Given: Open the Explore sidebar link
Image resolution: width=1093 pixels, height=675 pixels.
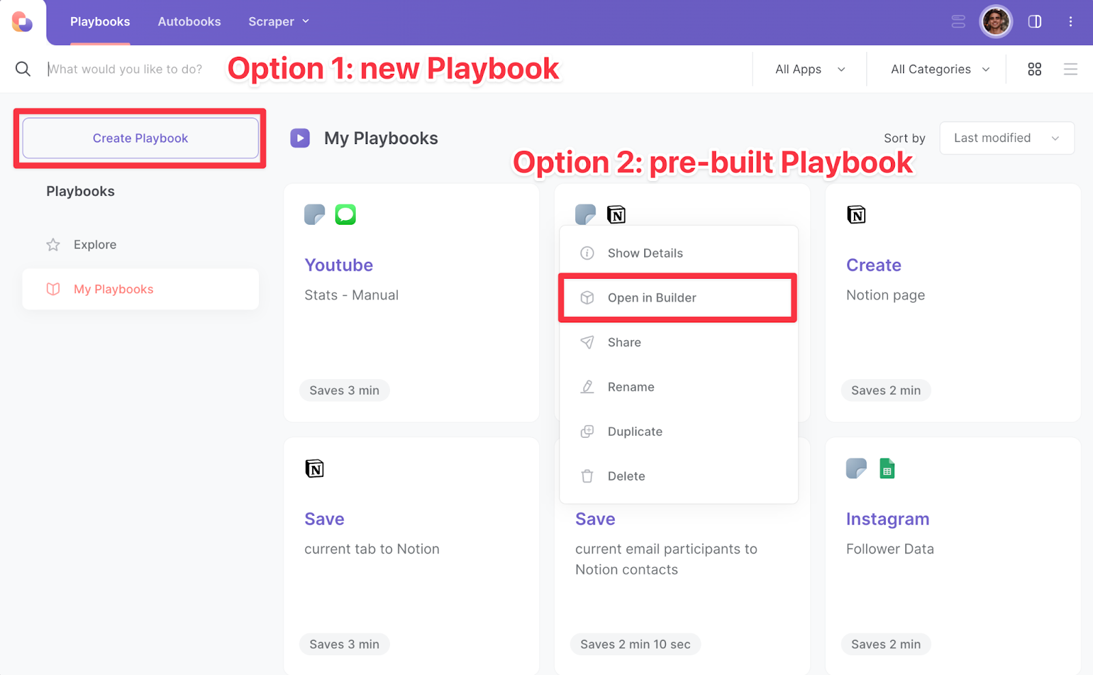Looking at the screenshot, I should point(95,245).
